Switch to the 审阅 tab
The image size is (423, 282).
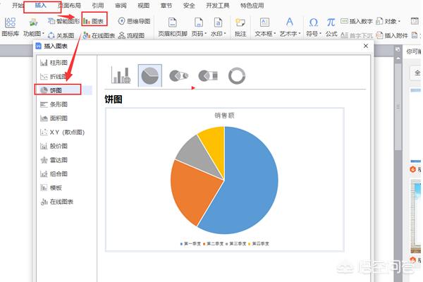(x=121, y=6)
